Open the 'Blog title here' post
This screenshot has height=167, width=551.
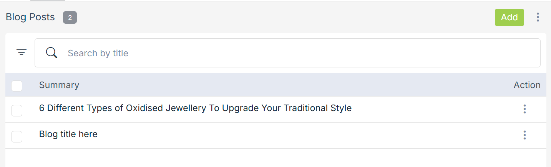tap(68, 134)
